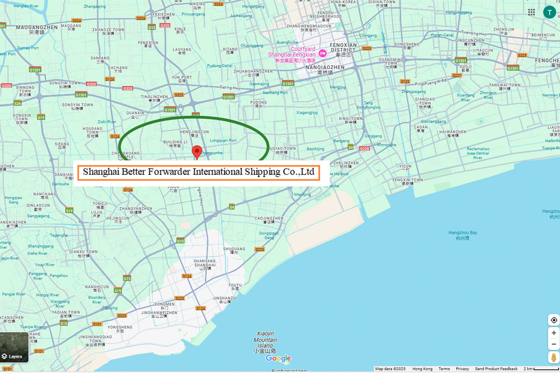Select the Street View Pegman
The image size is (560, 373).
pyautogui.click(x=554, y=357)
